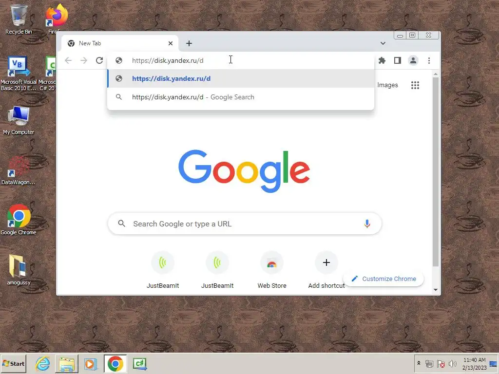Screen dimensions: 499x374
Task: Focus the Google search box
Action: tap(245, 224)
